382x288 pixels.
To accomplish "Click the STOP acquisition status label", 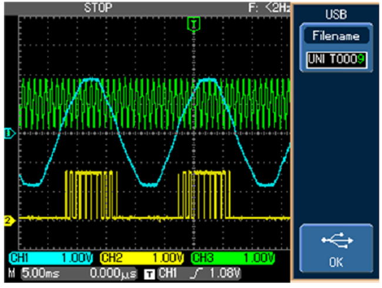I will [98, 7].
